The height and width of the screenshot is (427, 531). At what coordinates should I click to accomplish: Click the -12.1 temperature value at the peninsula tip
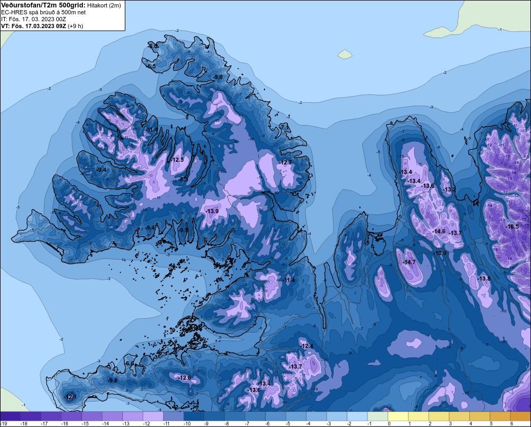[71, 397]
